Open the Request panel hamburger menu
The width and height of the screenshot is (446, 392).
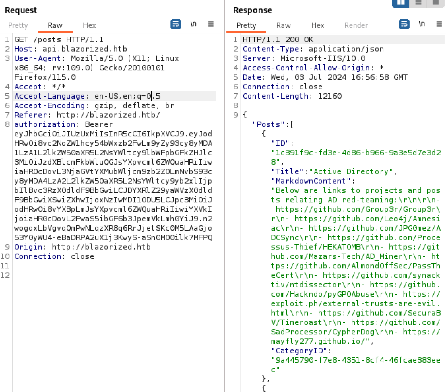click(x=211, y=24)
